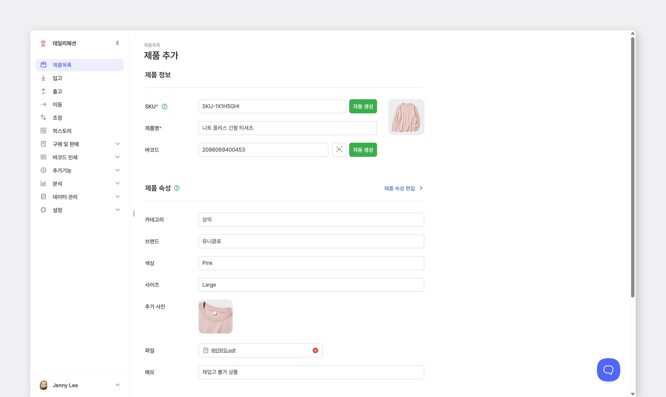This screenshot has width=666, height=397.
Task: Select 제품목록 in the sidebar
Action: (x=80, y=65)
